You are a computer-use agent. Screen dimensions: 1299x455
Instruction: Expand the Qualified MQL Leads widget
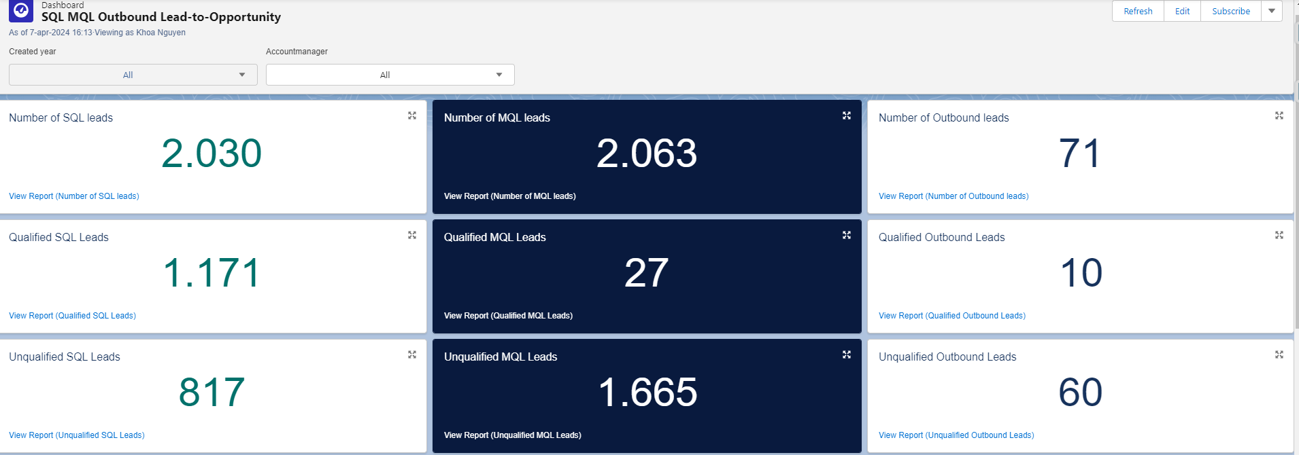pos(846,235)
